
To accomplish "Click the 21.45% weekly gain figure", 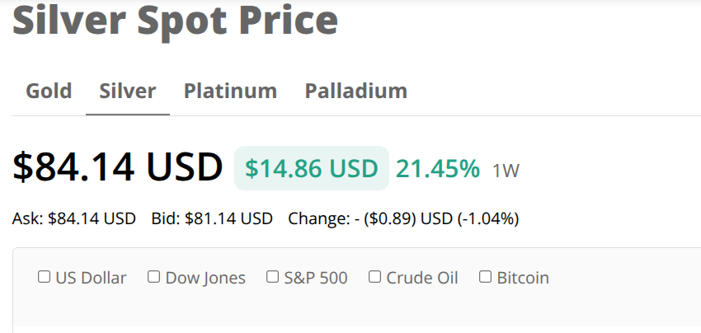I will point(438,168).
